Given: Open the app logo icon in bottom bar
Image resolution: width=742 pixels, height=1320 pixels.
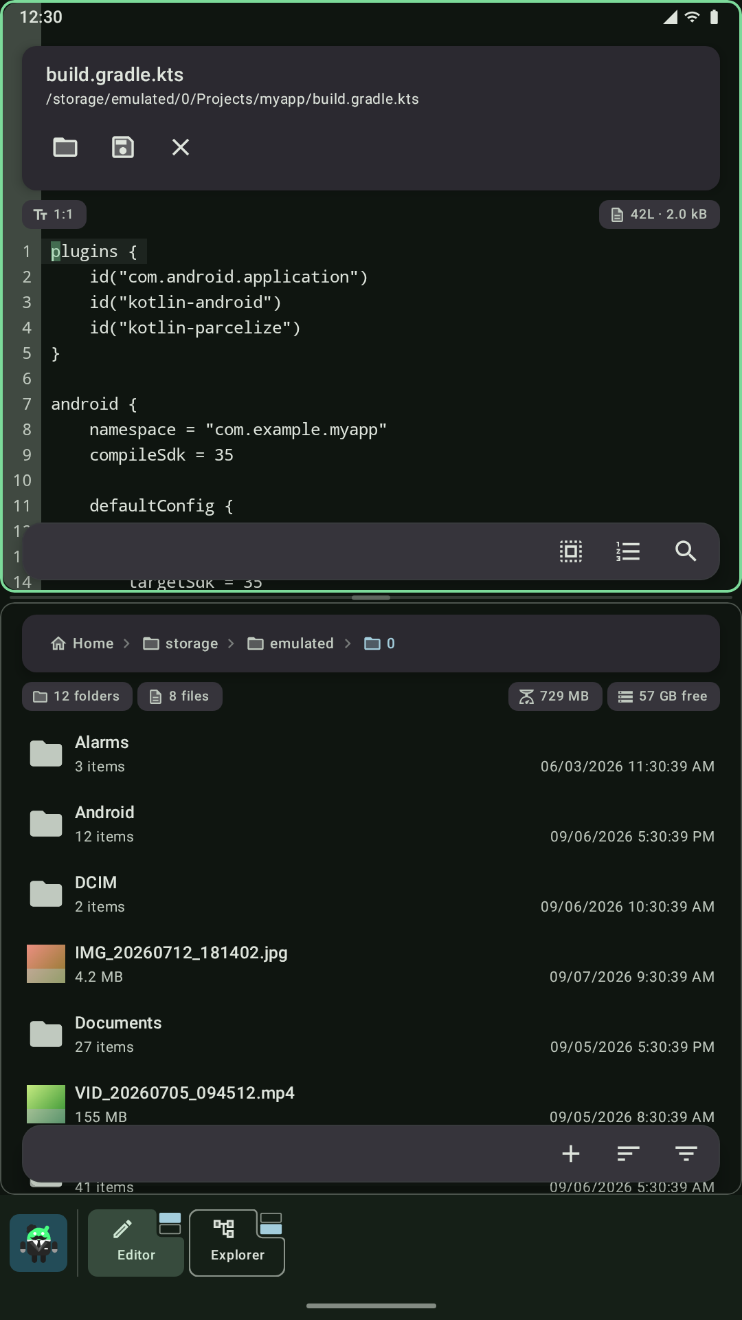Looking at the screenshot, I should click(x=38, y=1243).
